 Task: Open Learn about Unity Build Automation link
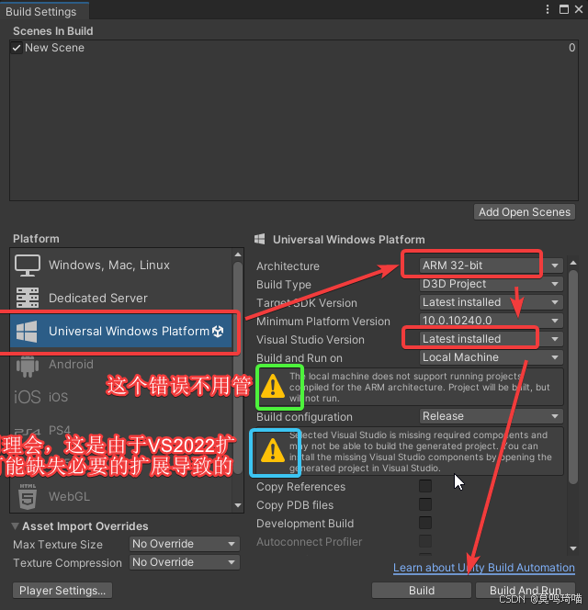click(483, 568)
